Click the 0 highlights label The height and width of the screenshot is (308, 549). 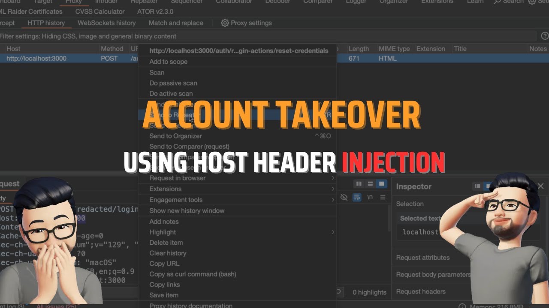point(369,293)
